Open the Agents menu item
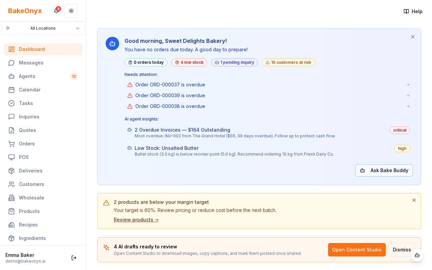The height and width of the screenshot is (270, 432). [x=27, y=76]
